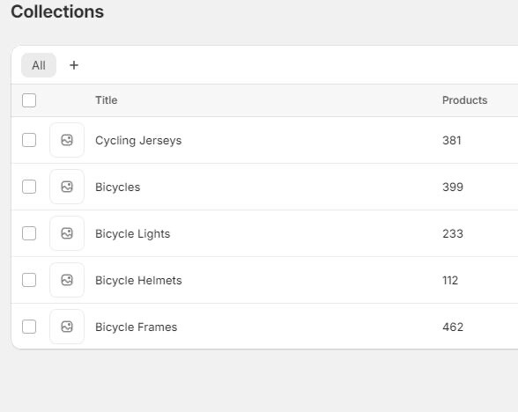
Task: Click the Cycling Jerseys image placeholder icon
Action: [x=67, y=140]
